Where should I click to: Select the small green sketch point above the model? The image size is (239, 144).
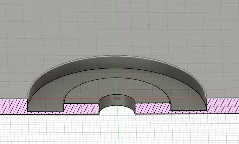149,26
